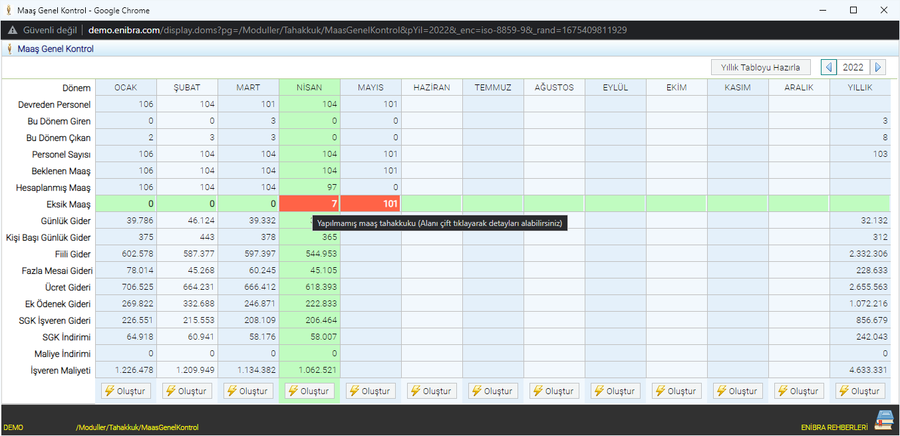The height and width of the screenshot is (436, 900).
Task: Click Oluştur under the YILLIK column
Action: tap(860, 391)
